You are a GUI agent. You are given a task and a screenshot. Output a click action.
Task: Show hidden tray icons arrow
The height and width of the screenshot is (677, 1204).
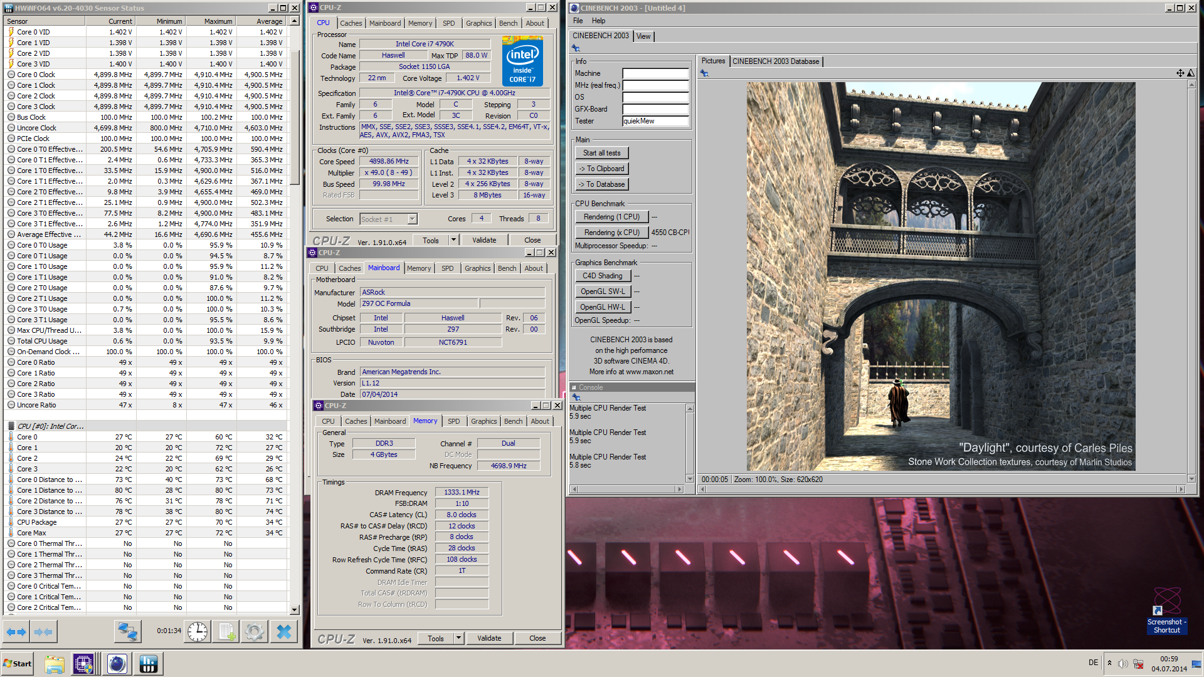point(1109,663)
